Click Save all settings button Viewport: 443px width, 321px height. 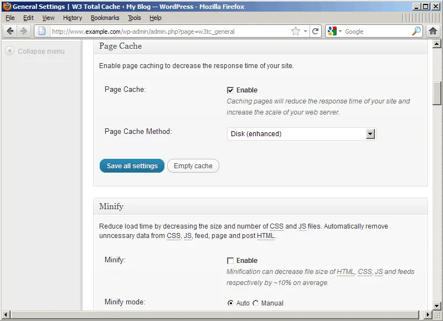[x=132, y=165]
